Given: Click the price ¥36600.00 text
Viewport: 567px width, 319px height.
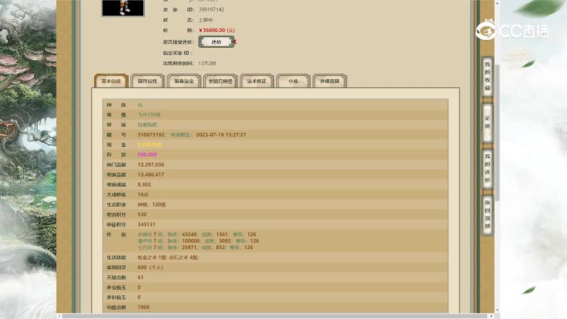Looking at the screenshot, I should pos(216,31).
